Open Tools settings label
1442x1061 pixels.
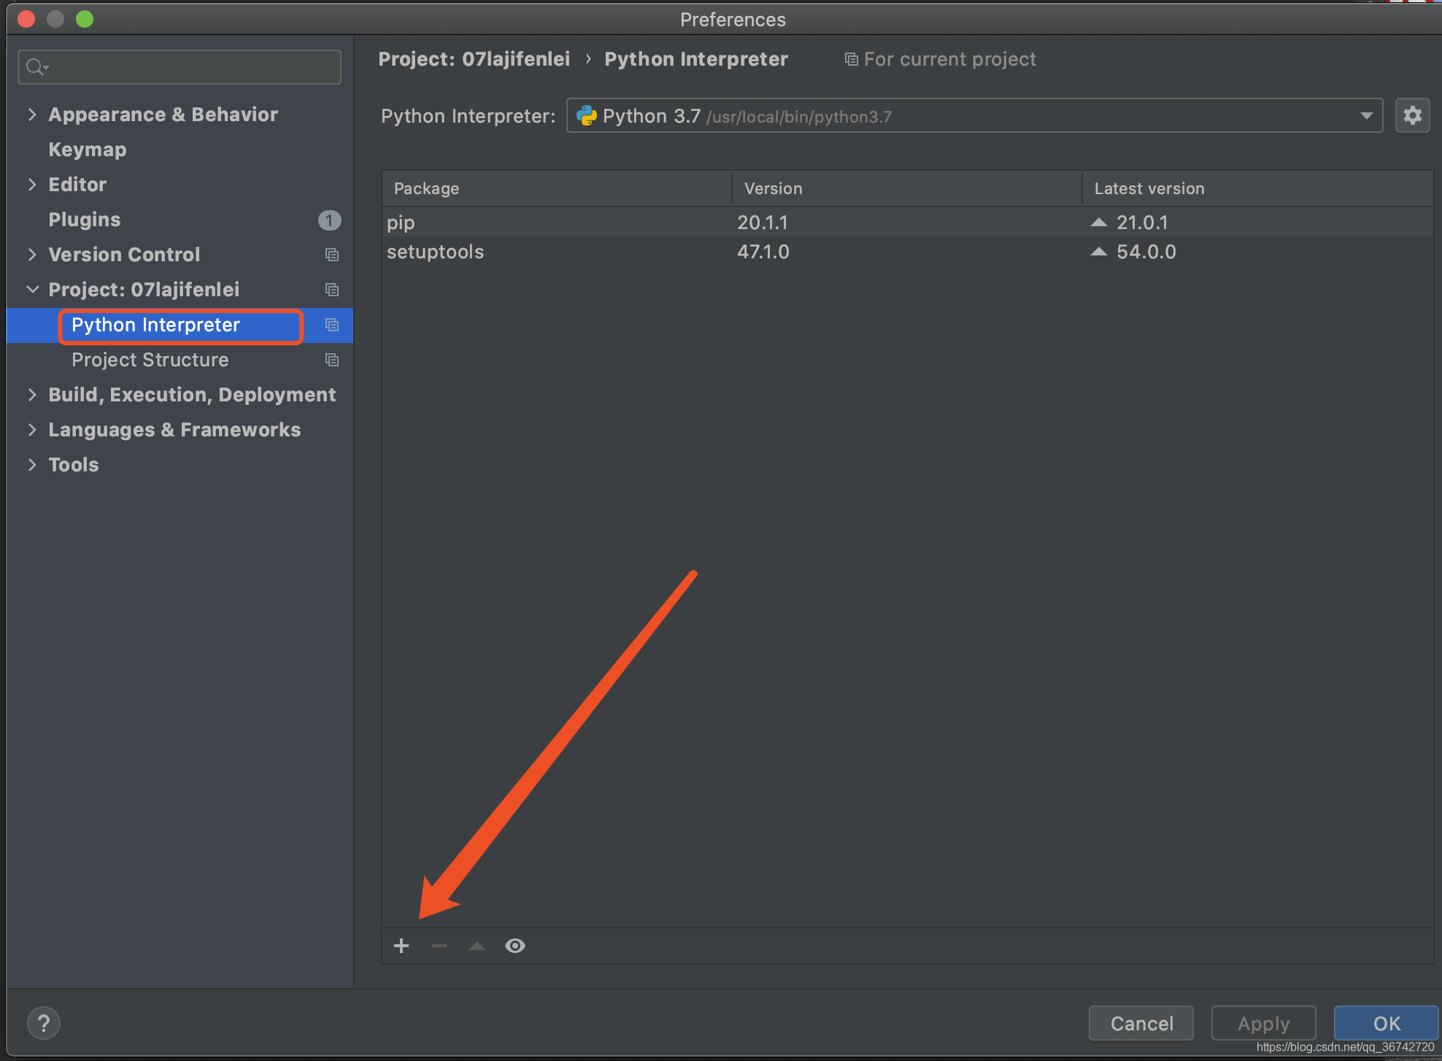pos(74,465)
